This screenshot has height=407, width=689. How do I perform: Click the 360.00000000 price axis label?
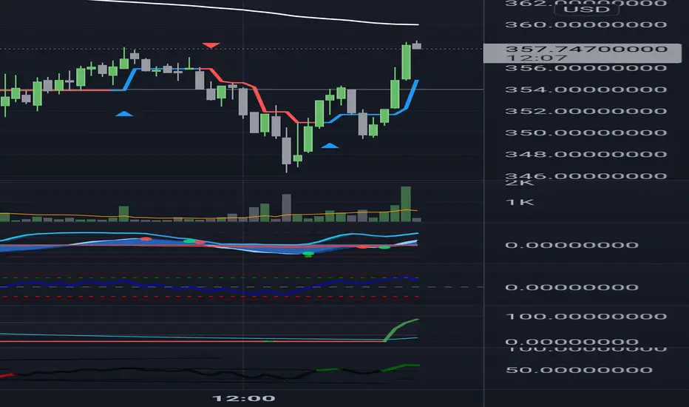point(586,24)
